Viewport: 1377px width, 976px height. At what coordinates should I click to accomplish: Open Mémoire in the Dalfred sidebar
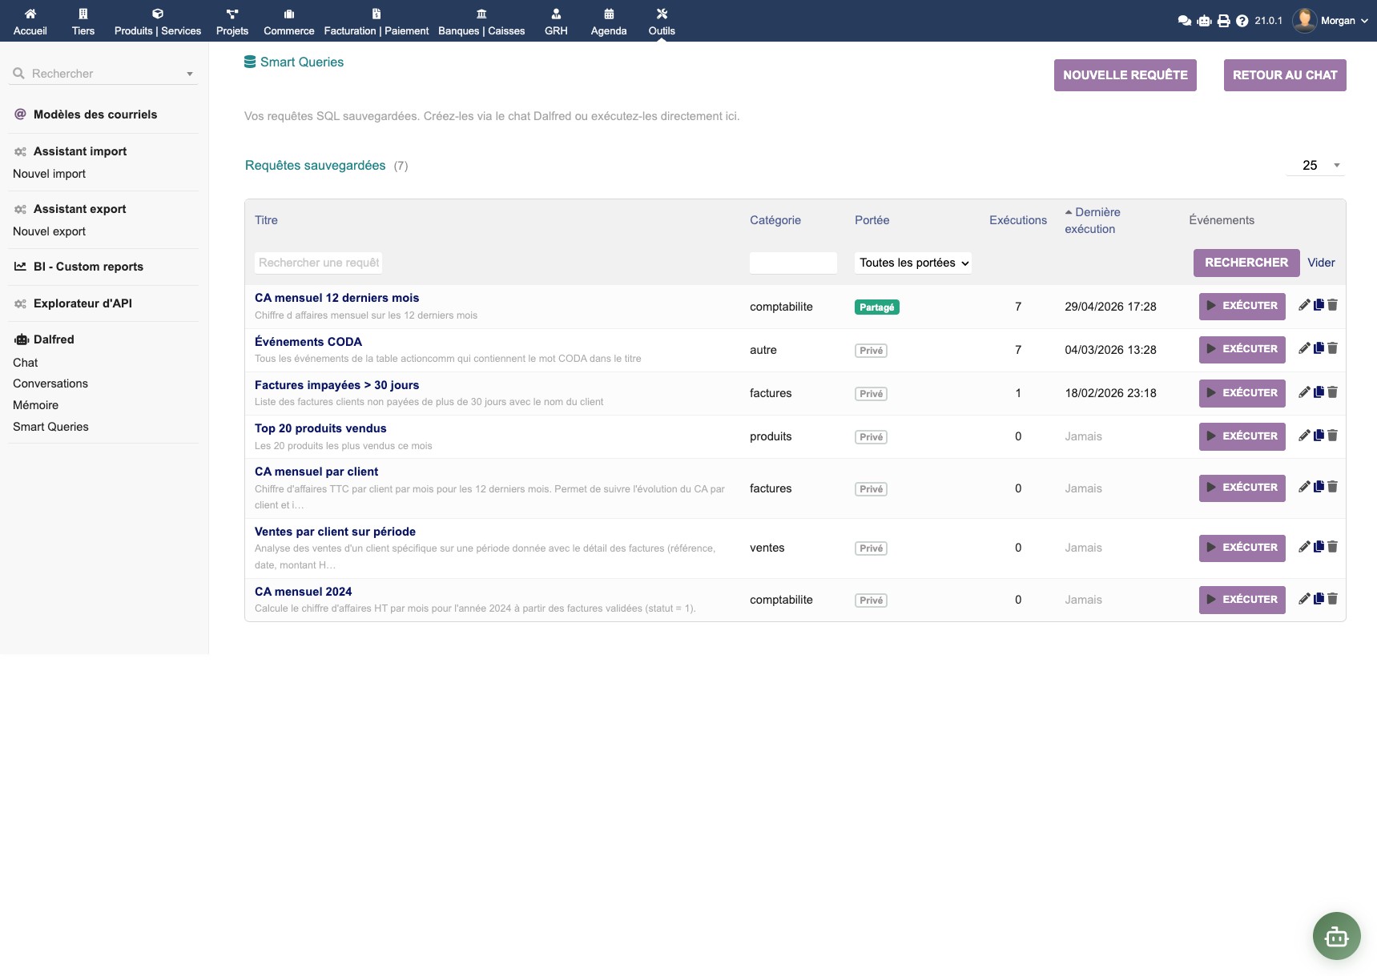tap(36, 405)
